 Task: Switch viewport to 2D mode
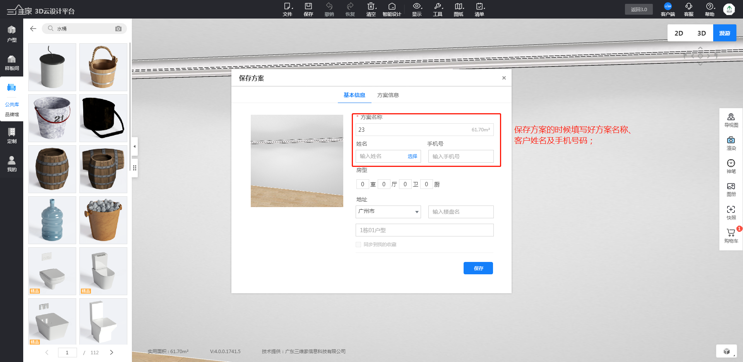pyautogui.click(x=679, y=33)
